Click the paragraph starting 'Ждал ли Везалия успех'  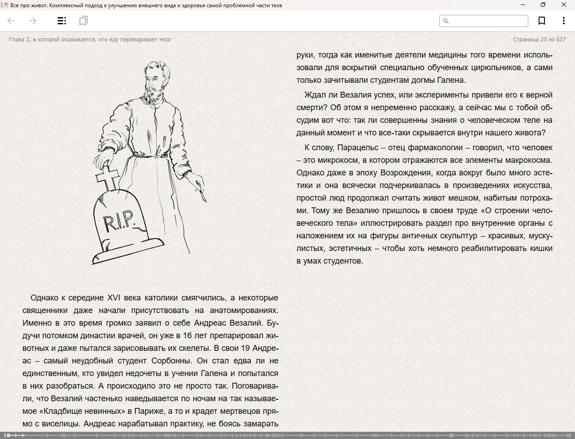click(424, 114)
